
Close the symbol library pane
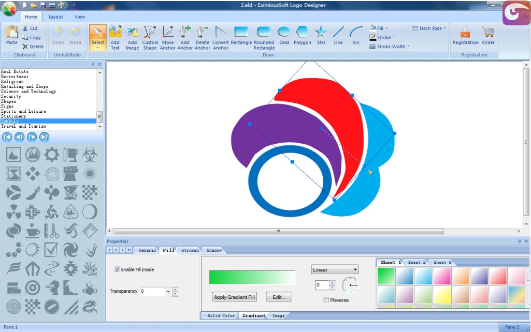point(99,64)
